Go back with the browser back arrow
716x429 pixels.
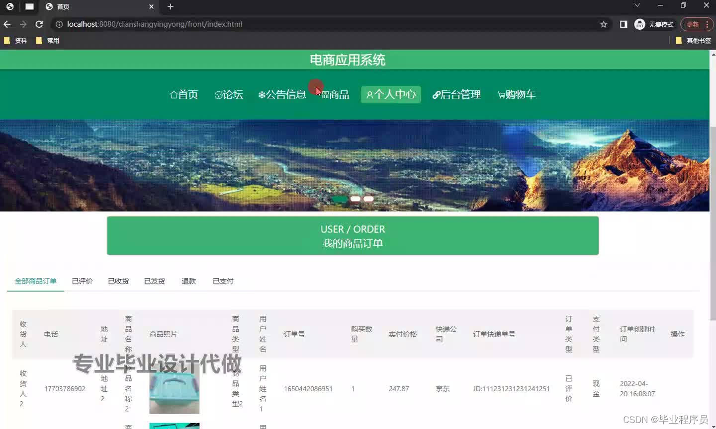[7, 24]
